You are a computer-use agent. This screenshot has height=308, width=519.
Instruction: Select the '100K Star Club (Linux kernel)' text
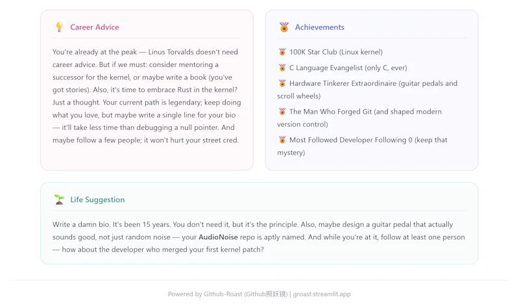tap(336, 52)
